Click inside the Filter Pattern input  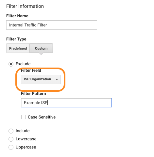(x=66, y=102)
